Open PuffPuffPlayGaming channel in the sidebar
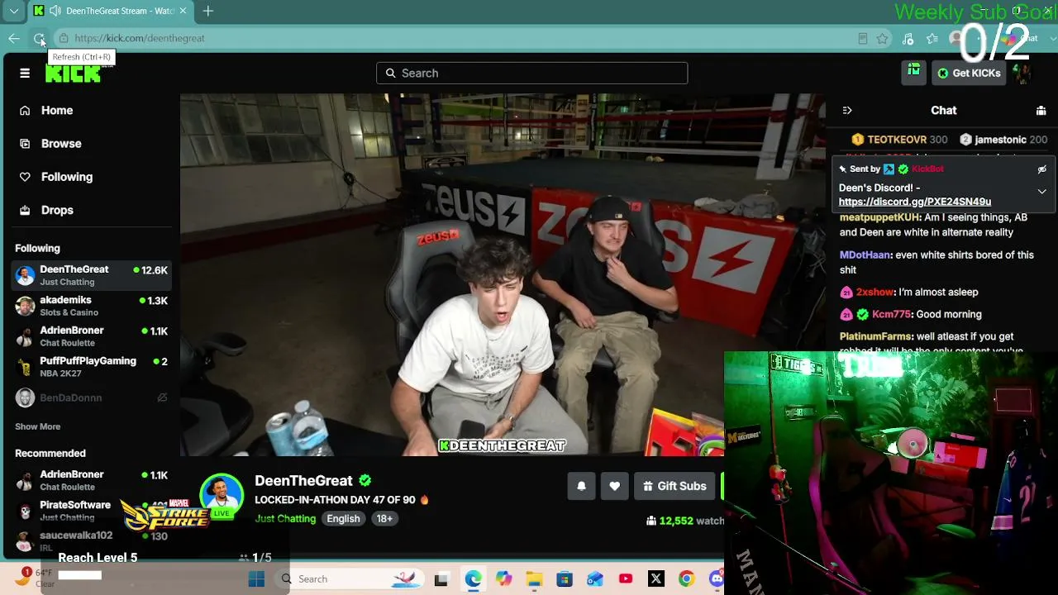Viewport: 1058px width, 595px height. (91, 367)
